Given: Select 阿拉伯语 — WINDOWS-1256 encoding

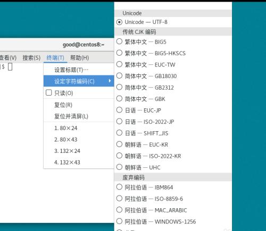Looking at the screenshot, I should [173, 221].
